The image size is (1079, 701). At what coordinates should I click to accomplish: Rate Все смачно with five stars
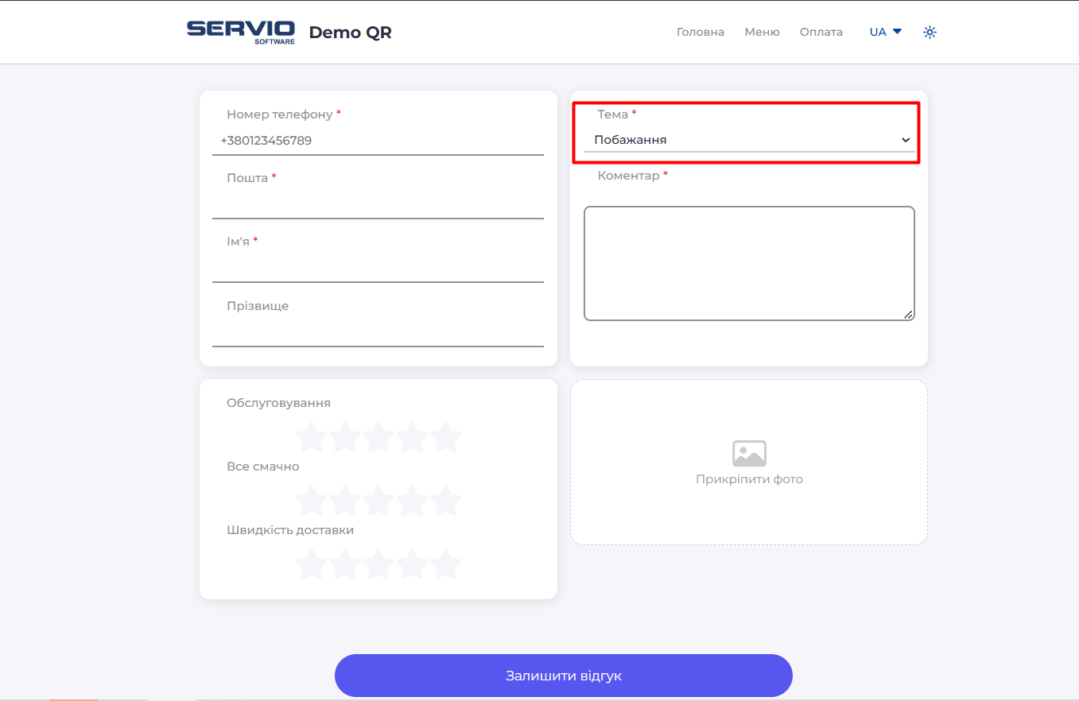445,501
